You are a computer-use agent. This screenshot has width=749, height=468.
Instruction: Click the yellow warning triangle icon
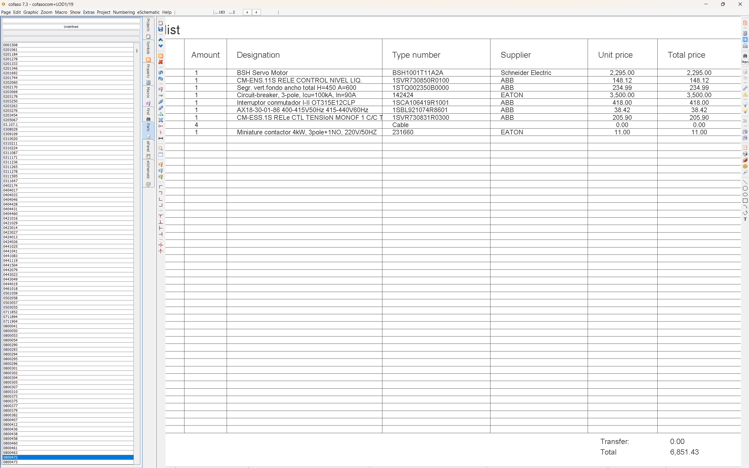tap(745, 95)
